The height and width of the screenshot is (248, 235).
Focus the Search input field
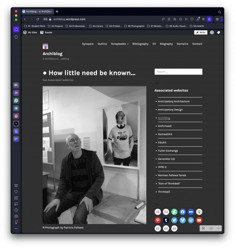pyautogui.click(x=178, y=72)
